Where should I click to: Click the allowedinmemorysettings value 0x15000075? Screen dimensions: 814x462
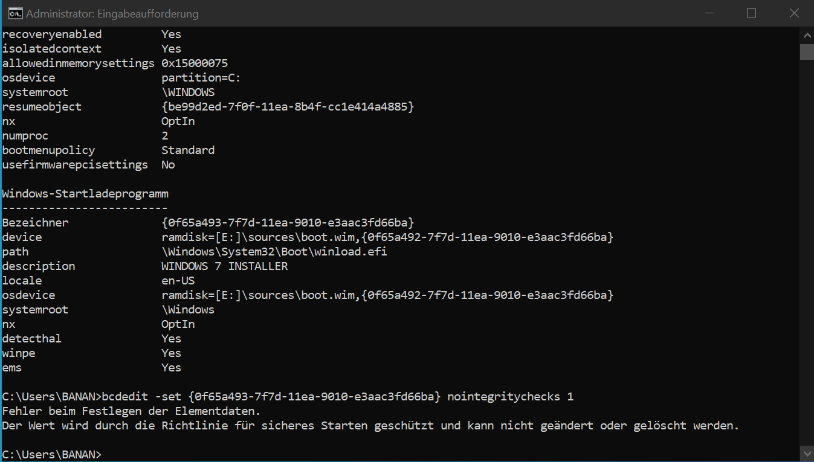pos(195,63)
